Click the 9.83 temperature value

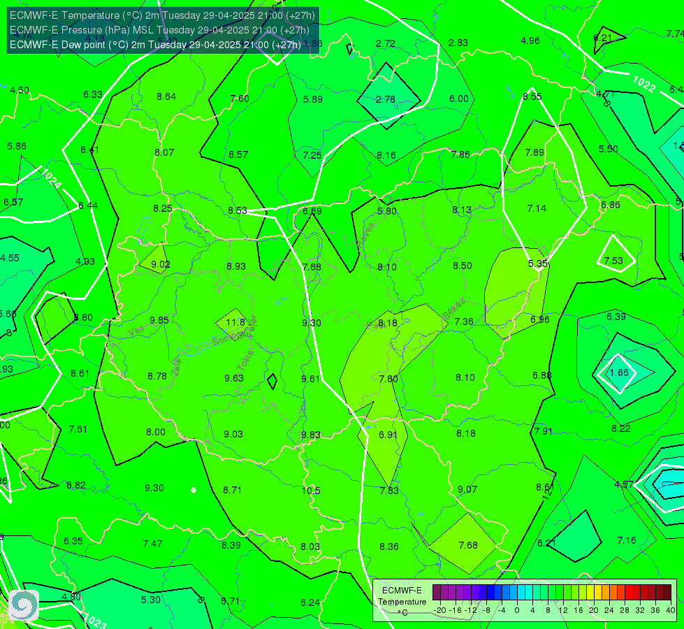click(x=311, y=435)
